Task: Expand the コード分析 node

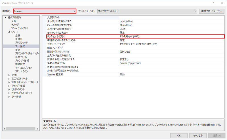Action: [9, 97]
